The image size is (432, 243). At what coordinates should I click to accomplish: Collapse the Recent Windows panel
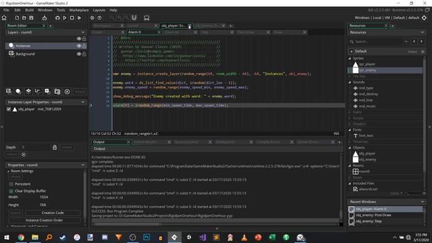pos(423,202)
